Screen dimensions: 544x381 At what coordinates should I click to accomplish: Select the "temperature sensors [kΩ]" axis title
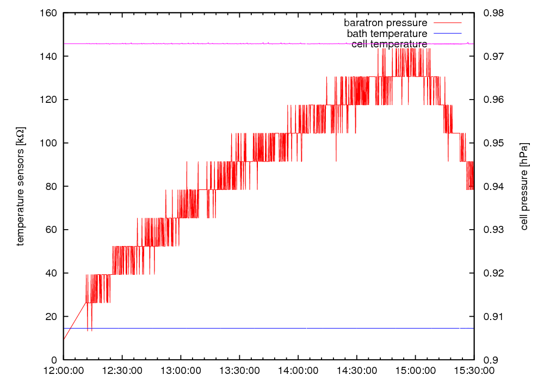pyautogui.click(x=20, y=186)
